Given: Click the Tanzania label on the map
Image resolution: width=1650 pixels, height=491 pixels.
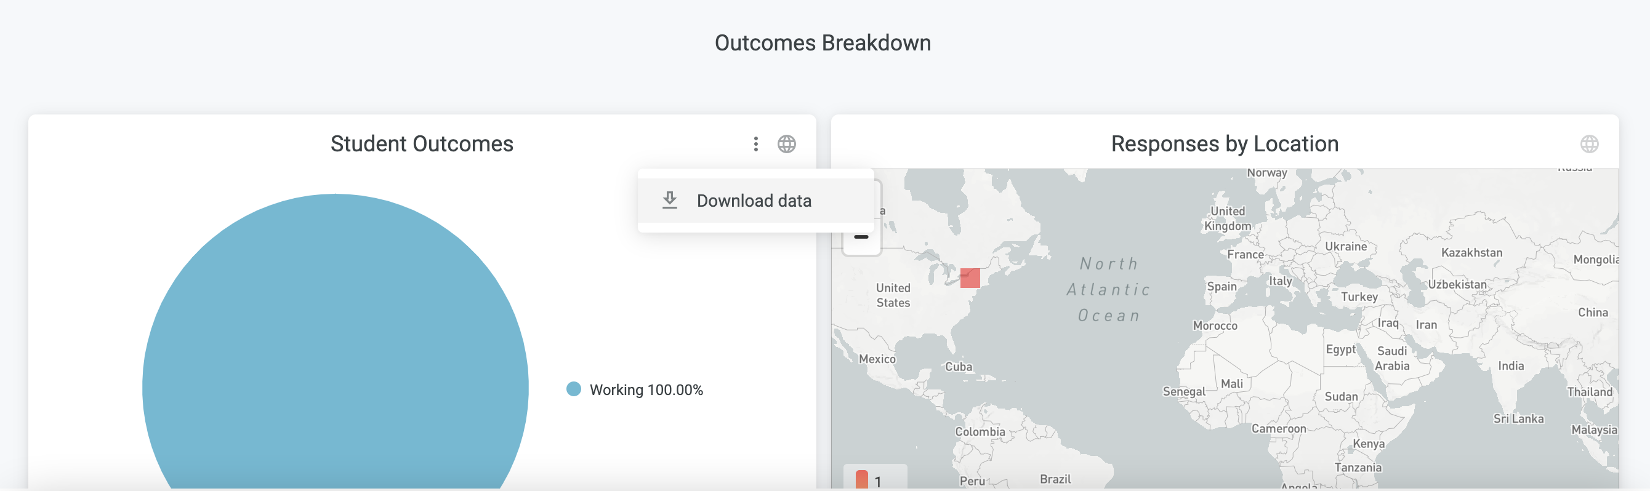Looking at the screenshot, I should pyautogui.click(x=1358, y=468).
